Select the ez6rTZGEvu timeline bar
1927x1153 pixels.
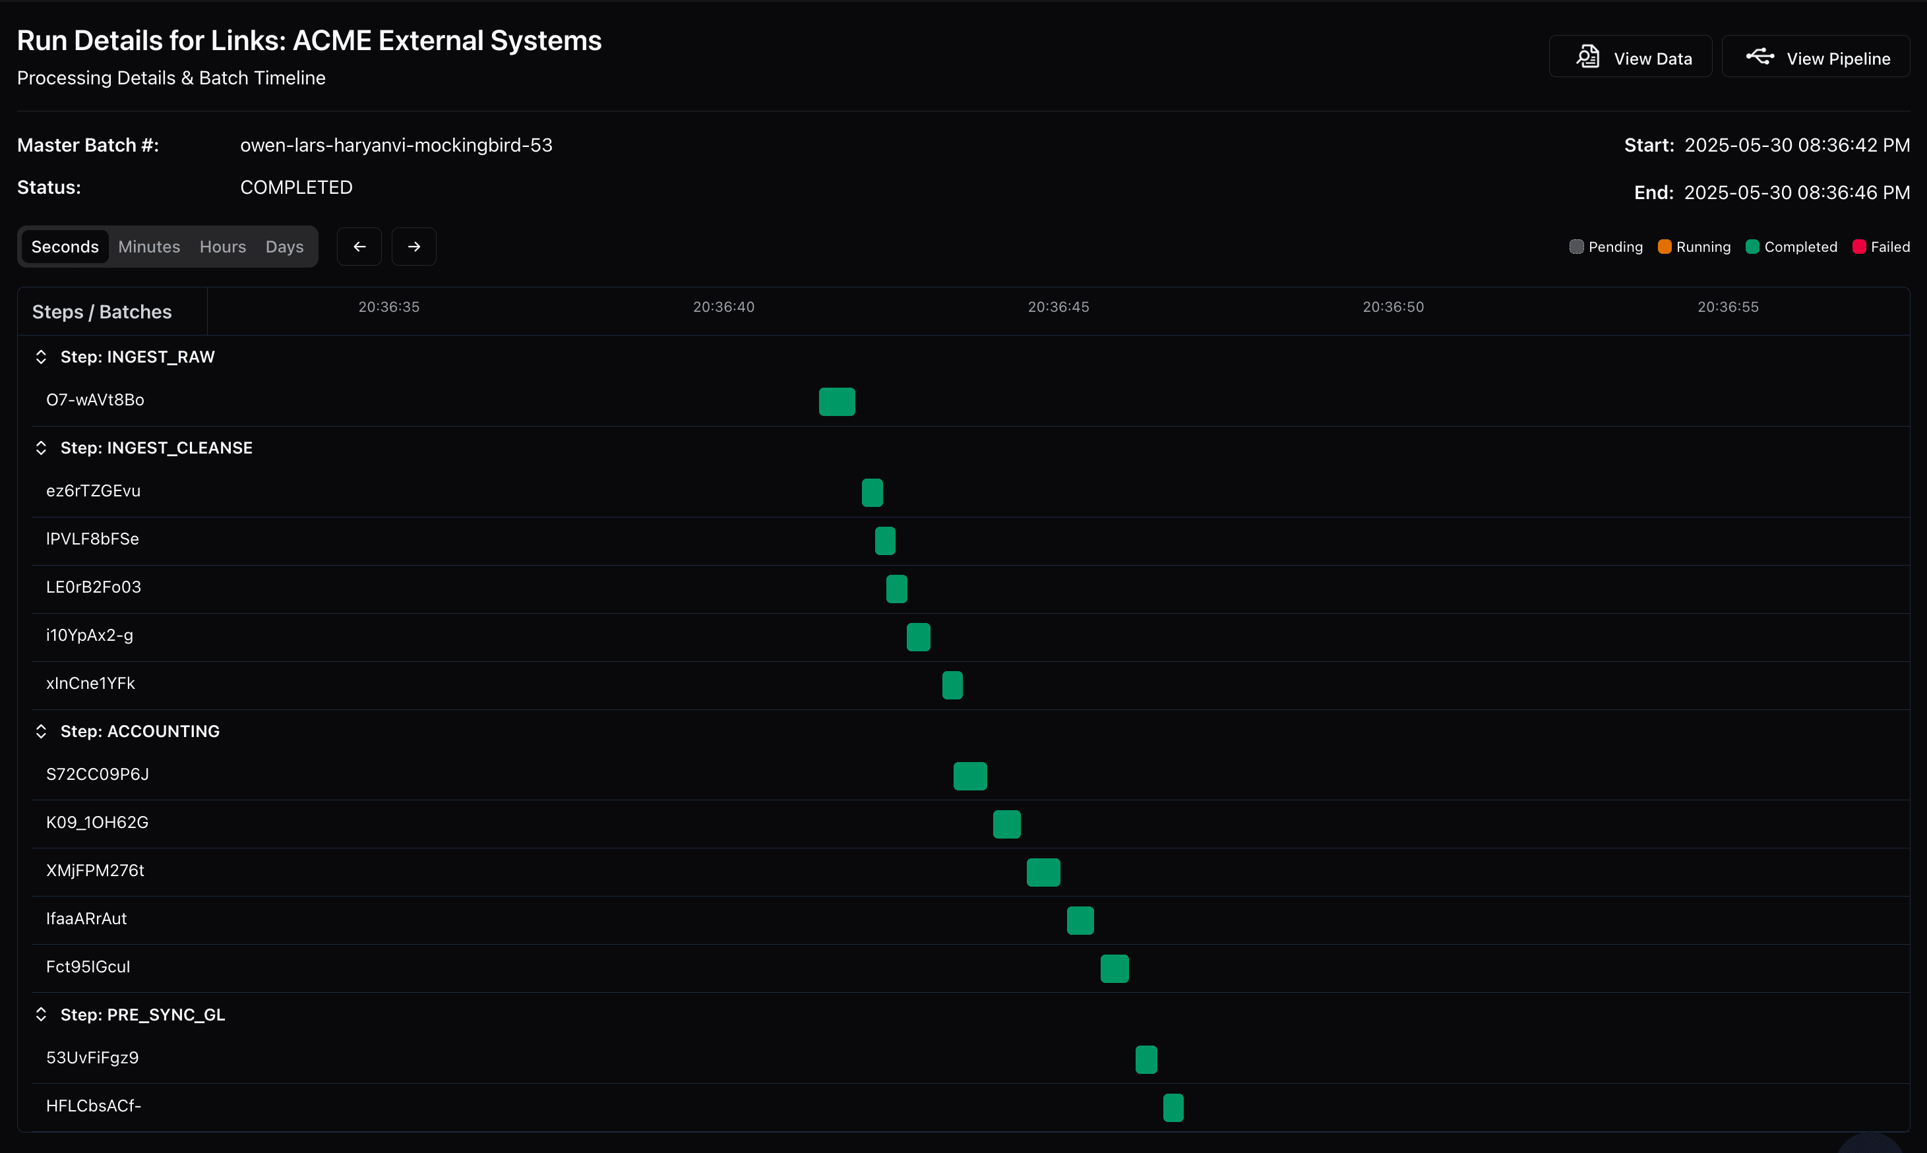pyautogui.click(x=872, y=492)
